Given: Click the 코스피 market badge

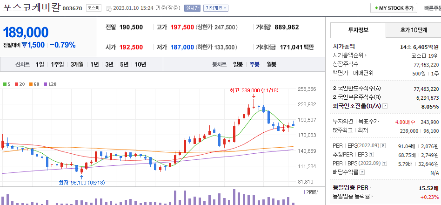Looking at the screenshot, I should [x=94, y=8].
